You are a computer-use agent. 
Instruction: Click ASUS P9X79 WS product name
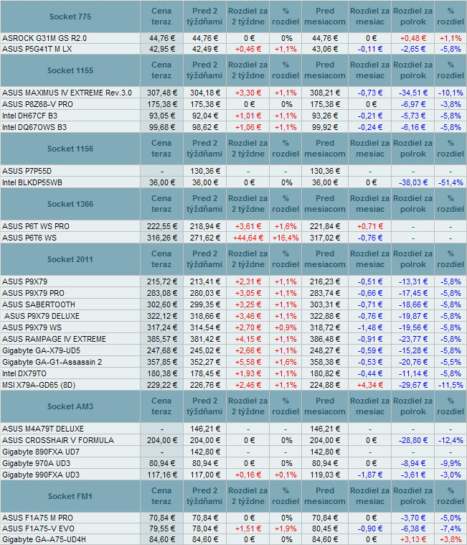tap(32, 327)
